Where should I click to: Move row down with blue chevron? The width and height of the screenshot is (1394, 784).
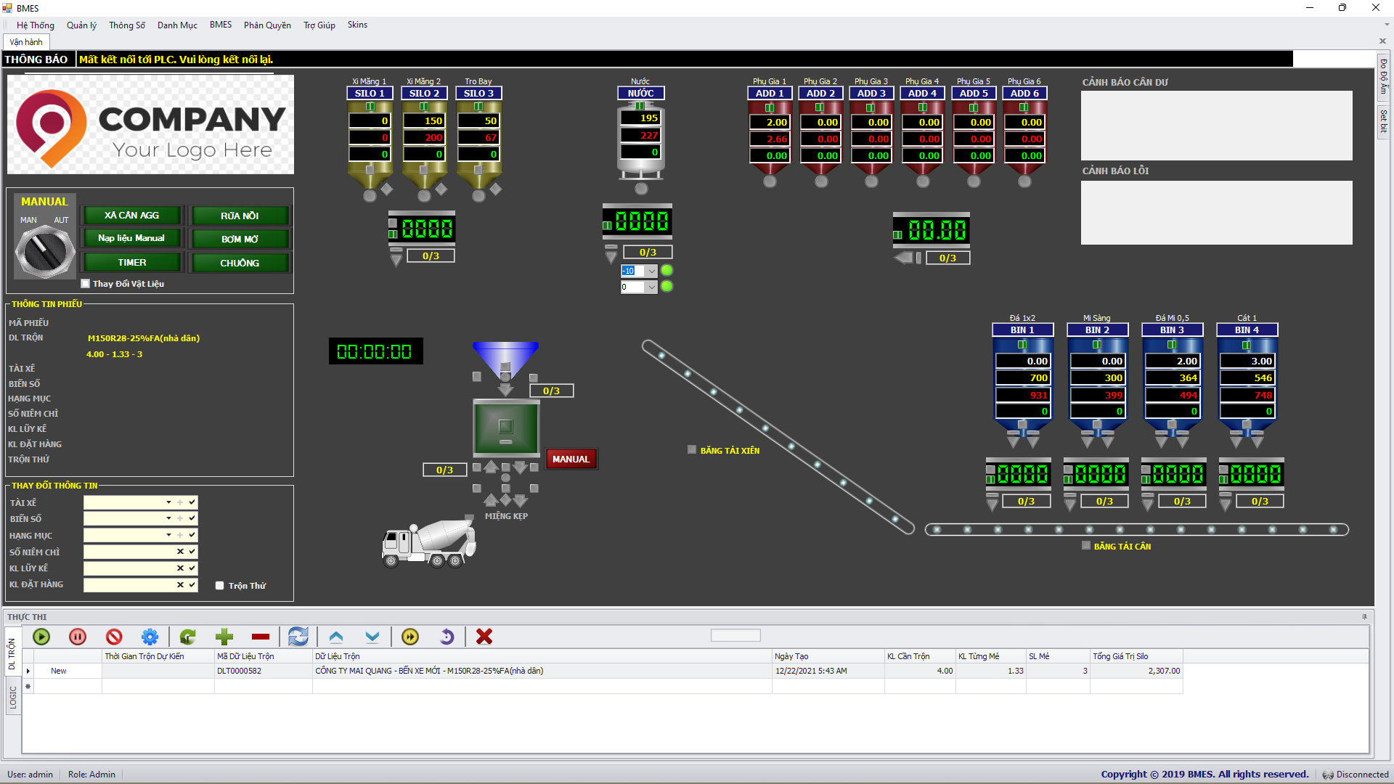tap(372, 637)
